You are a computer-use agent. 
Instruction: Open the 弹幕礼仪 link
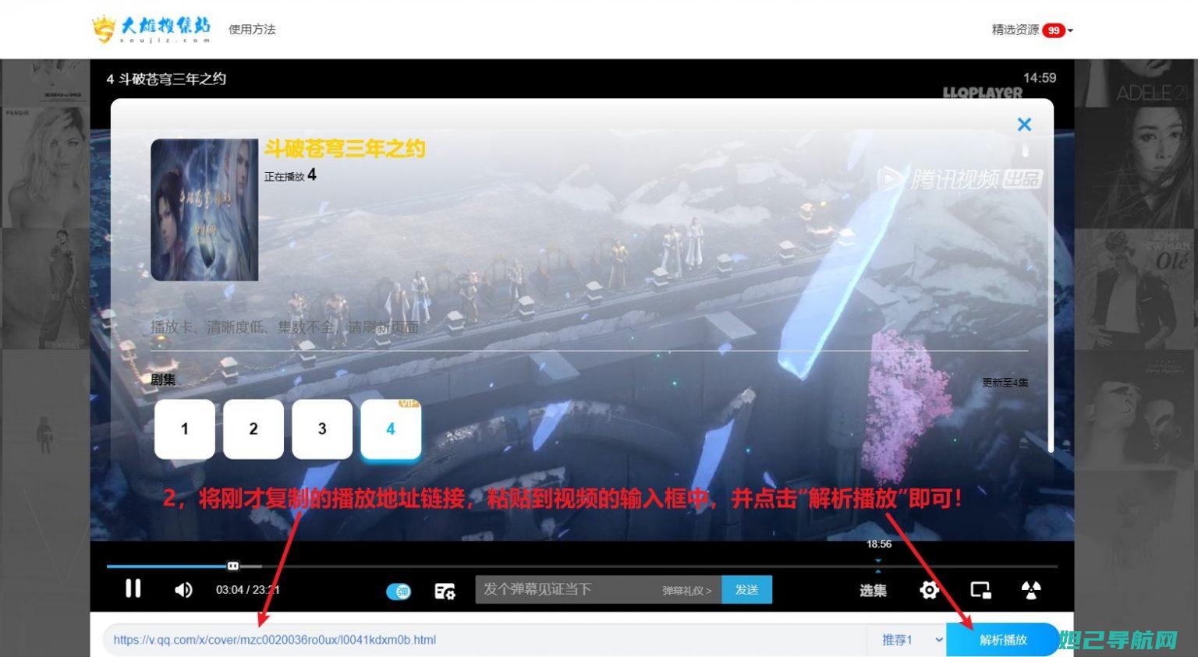pyautogui.click(x=687, y=591)
